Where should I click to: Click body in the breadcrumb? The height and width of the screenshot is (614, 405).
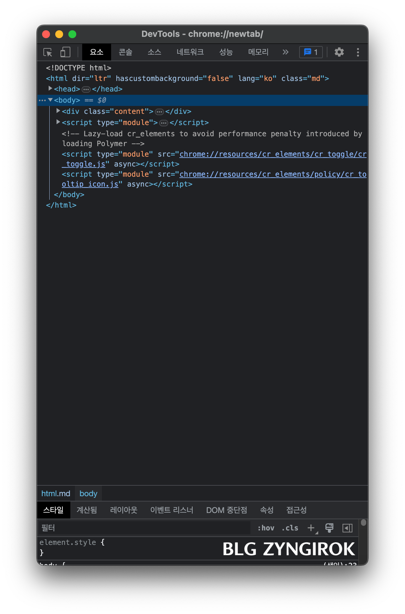(x=88, y=494)
